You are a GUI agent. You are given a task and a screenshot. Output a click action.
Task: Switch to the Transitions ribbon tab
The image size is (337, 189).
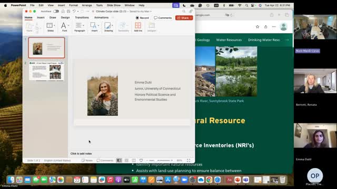click(x=82, y=17)
